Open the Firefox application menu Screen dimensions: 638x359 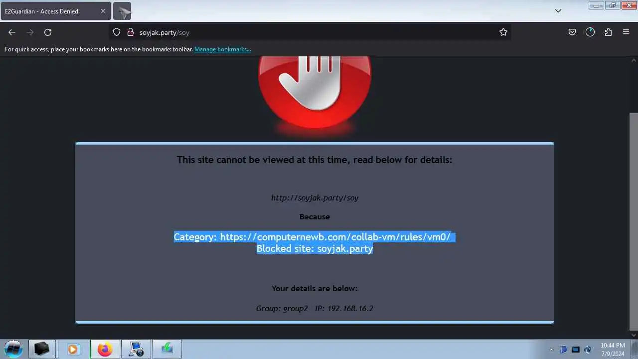pyautogui.click(x=626, y=32)
